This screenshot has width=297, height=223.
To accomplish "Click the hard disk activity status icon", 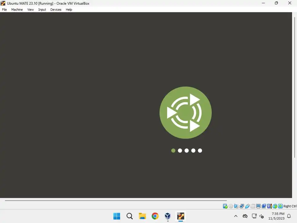I will point(225,206).
